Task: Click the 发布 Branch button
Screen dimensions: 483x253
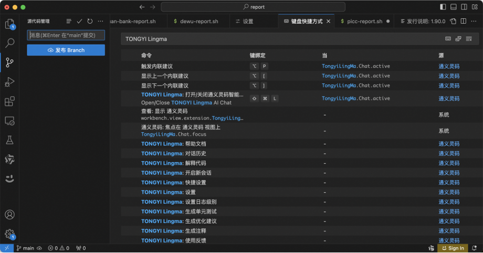Action: point(66,50)
